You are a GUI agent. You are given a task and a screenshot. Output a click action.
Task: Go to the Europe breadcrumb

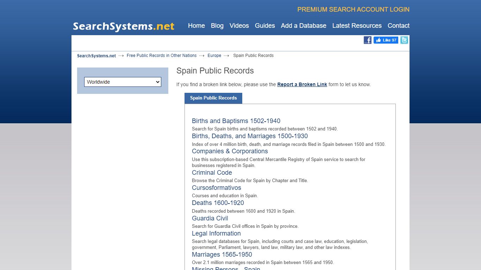pos(214,56)
